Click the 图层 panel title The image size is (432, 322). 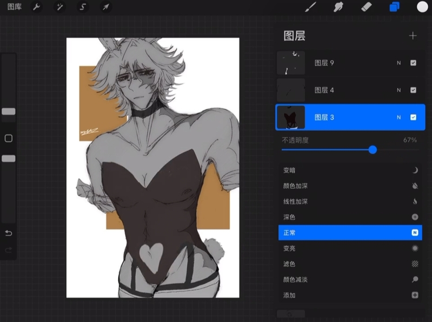[x=294, y=36]
